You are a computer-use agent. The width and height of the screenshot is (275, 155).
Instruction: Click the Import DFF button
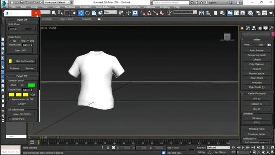pos(20,50)
